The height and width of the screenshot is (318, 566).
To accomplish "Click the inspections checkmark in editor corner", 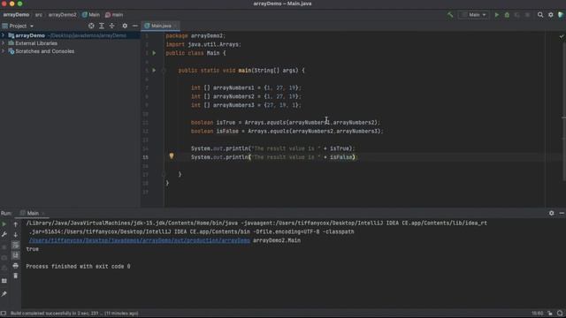I will [x=562, y=36].
